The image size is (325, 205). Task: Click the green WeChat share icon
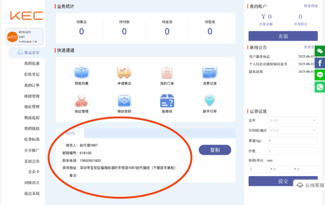[320, 51]
